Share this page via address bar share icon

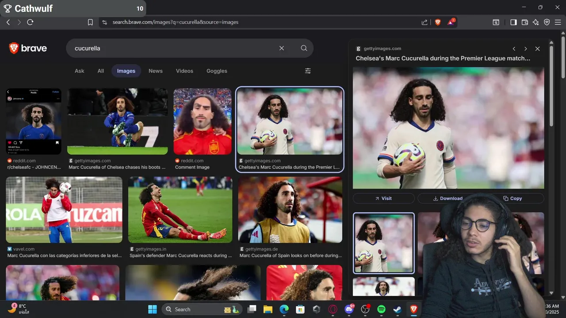(x=424, y=22)
